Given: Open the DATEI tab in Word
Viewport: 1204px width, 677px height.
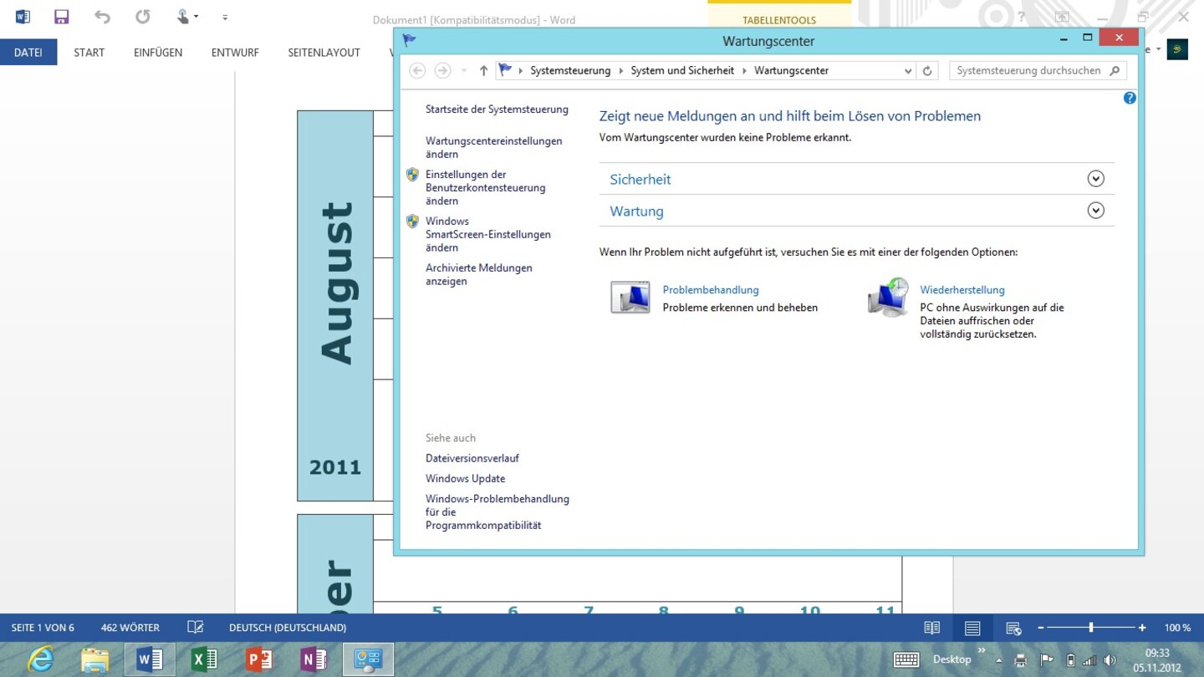Looking at the screenshot, I should pos(28,52).
